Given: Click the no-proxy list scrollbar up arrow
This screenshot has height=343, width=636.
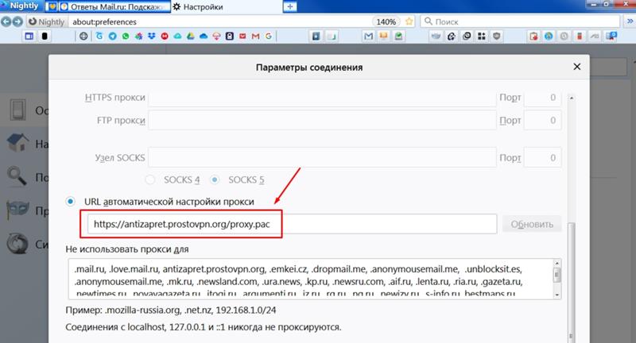Looking at the screenshot, I should click(x=557, y=264).
